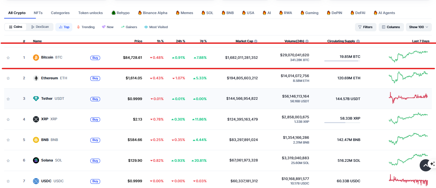Switch to the DexScan view

click(40, 27)
